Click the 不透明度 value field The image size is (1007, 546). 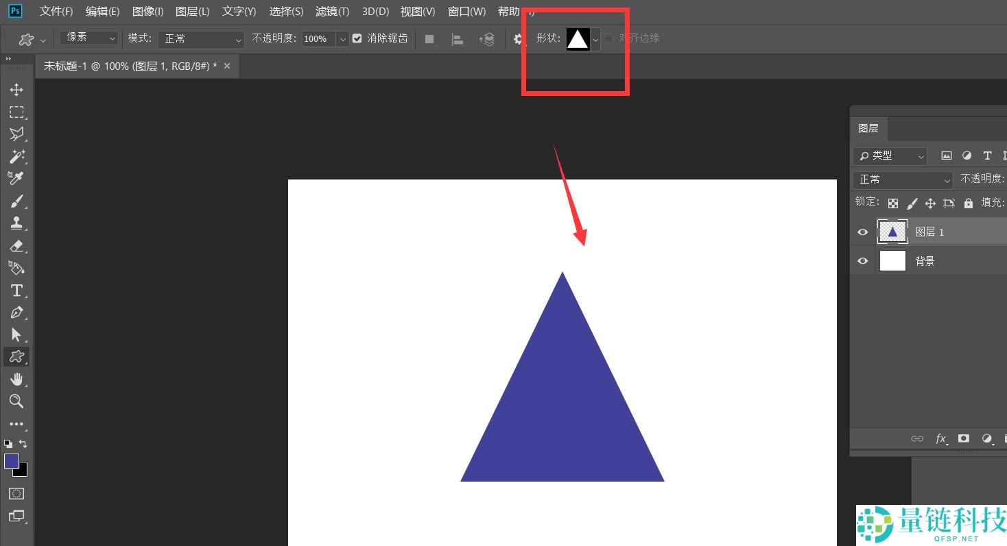tap(319, 39)
